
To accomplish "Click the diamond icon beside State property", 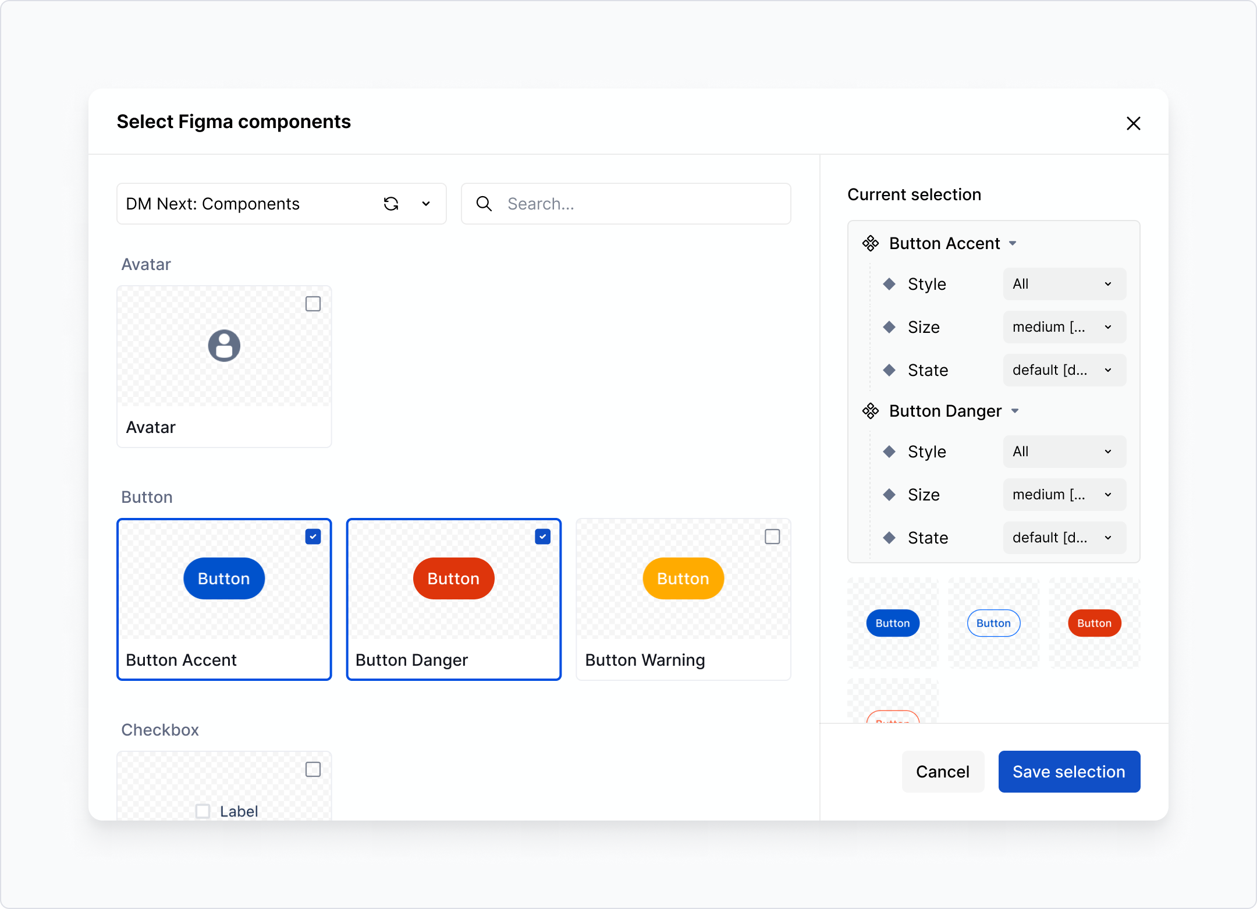I will [x=889, y=370].
